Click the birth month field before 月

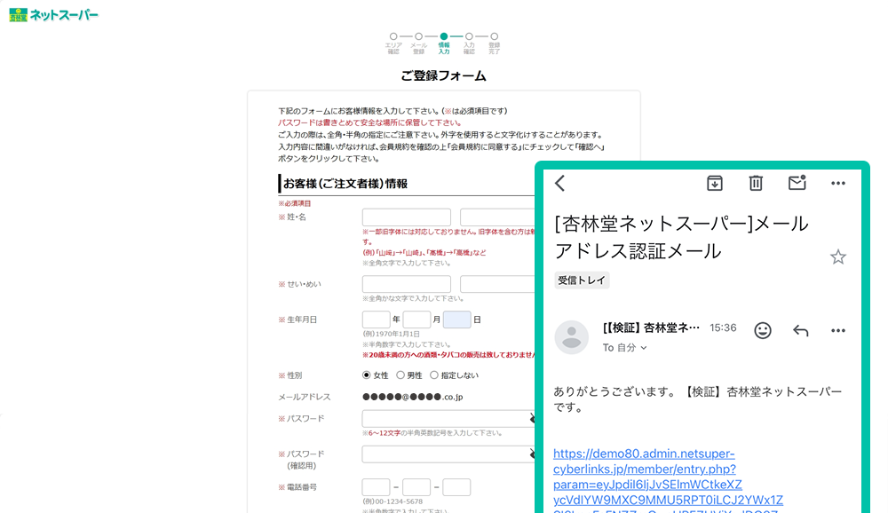click(x=416, y=320)
